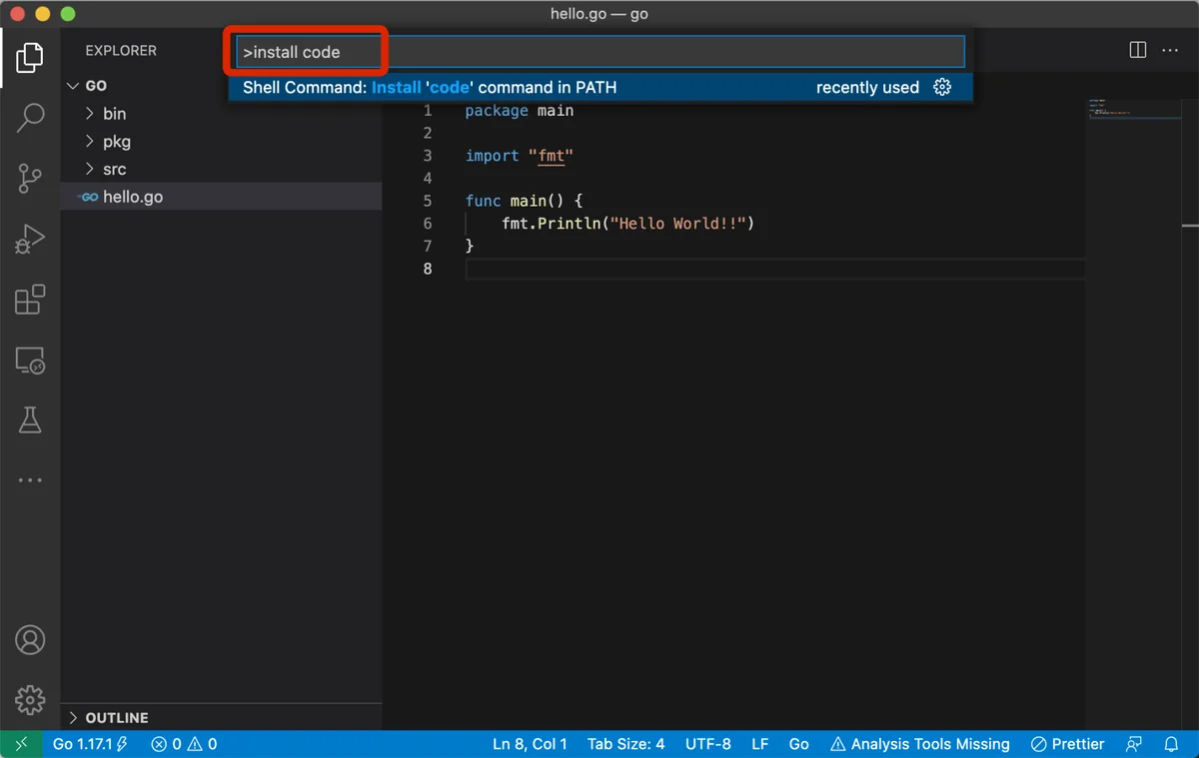1199x758 pixels.
Task: Click Go 1.17.1 version in status bar
Action: pos(90,744)
